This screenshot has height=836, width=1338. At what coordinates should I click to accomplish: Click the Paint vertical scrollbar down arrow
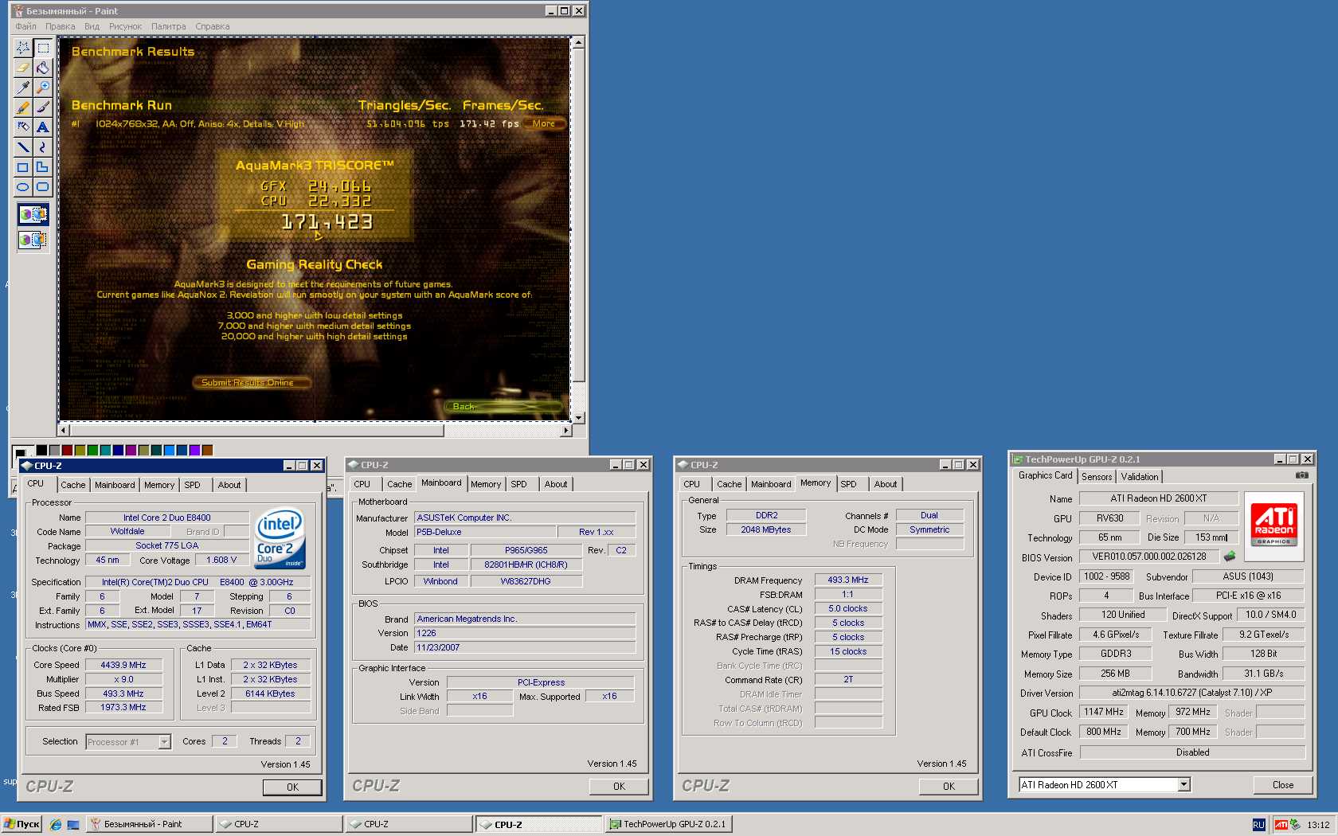tap(579, 417)
